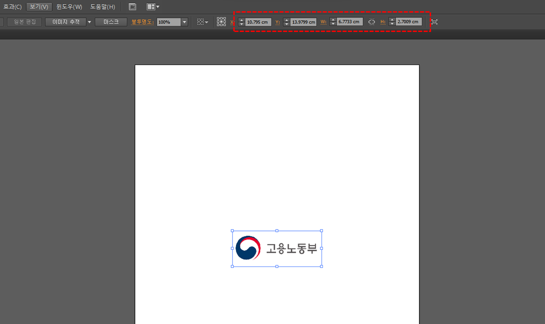Click the top-center selection handle of the logo
Viewport: 545px width, 324px height.
tap(277, 231)
